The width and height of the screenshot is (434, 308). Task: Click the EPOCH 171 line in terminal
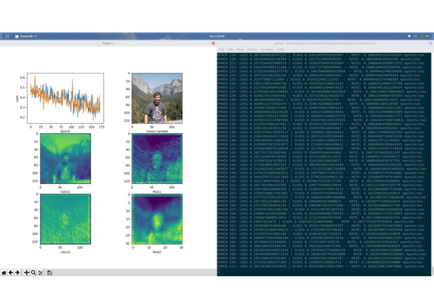pyautogui.click(x=321, y=266)
